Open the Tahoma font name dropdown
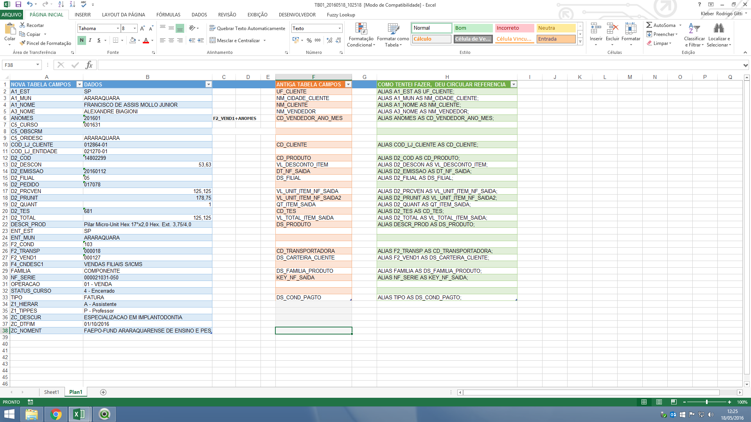Screen dimensions: 751x422 [118, 28]
